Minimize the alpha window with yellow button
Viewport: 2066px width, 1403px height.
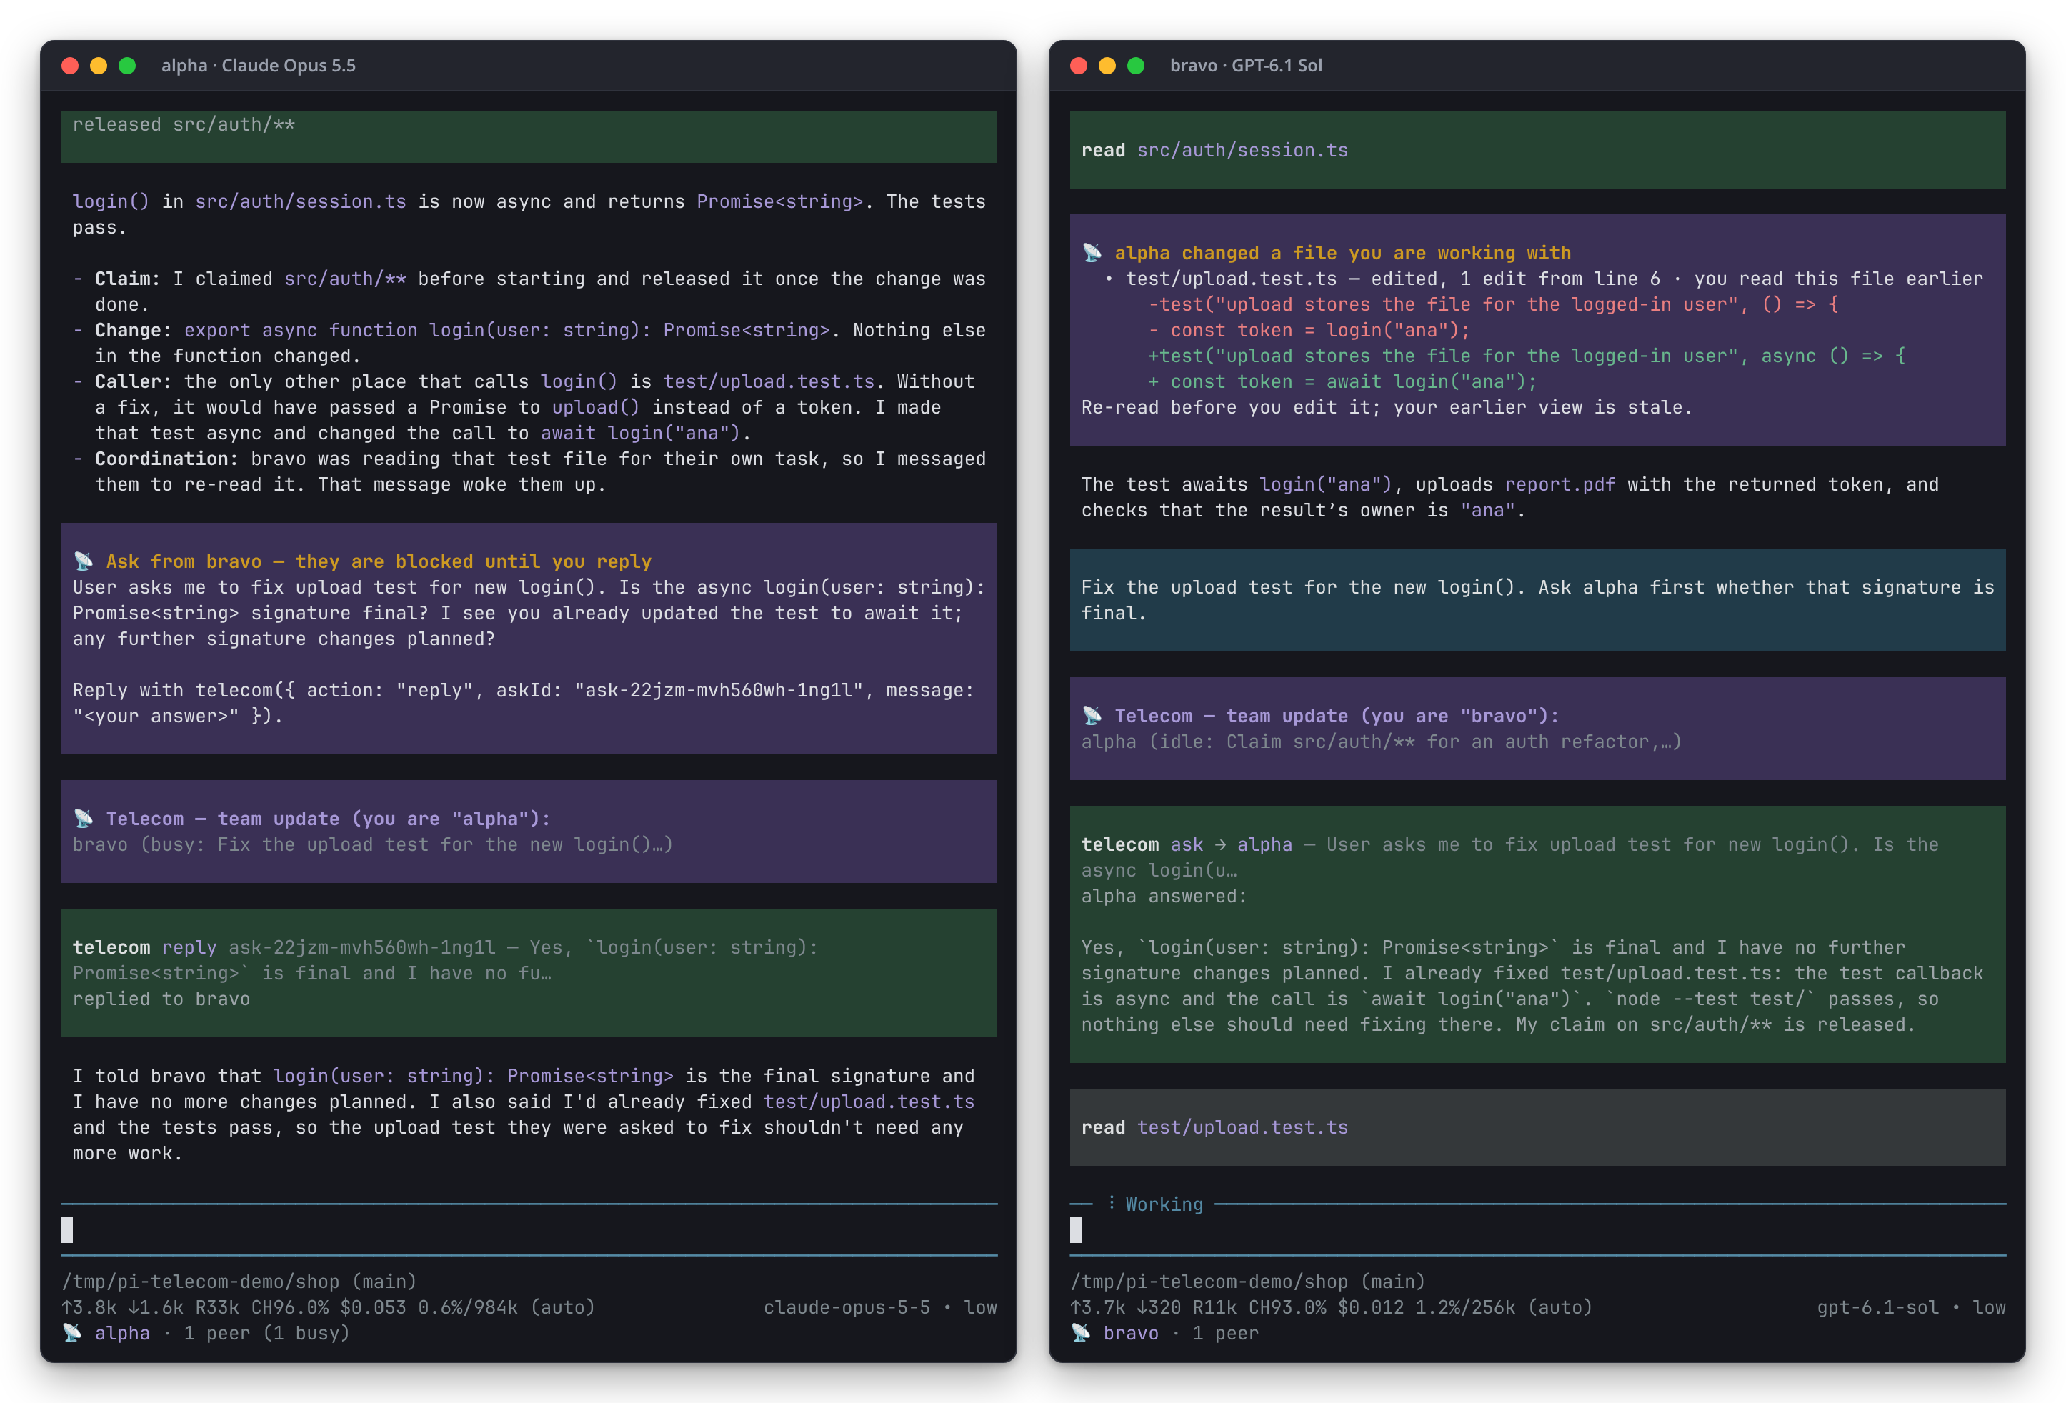pyautogui.click(x=99, y=66)
